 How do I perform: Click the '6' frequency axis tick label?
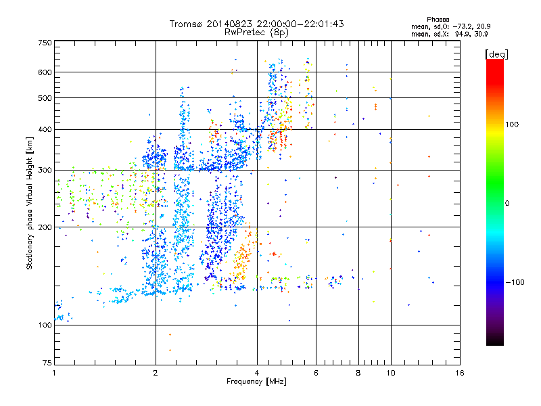click(x=316, y=373)
